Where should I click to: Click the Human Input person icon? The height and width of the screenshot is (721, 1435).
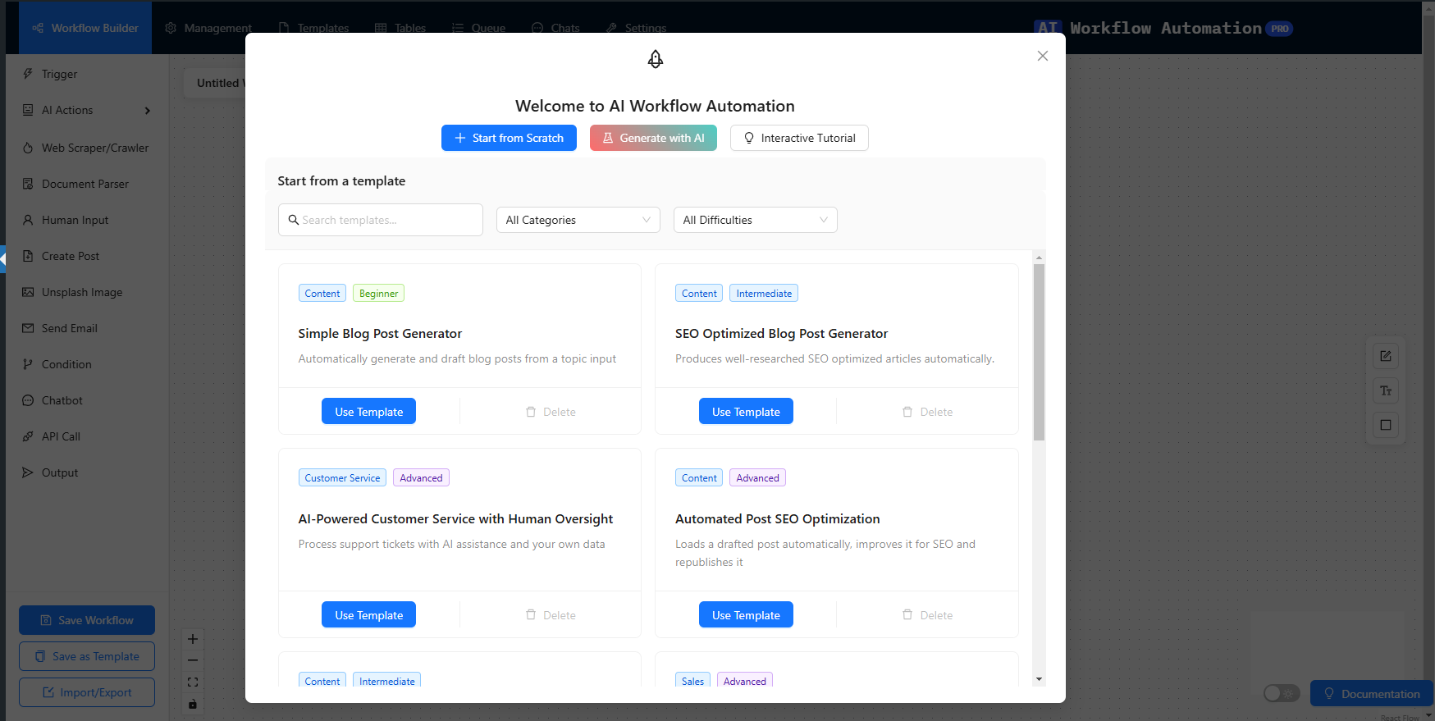tap(28, 220)
